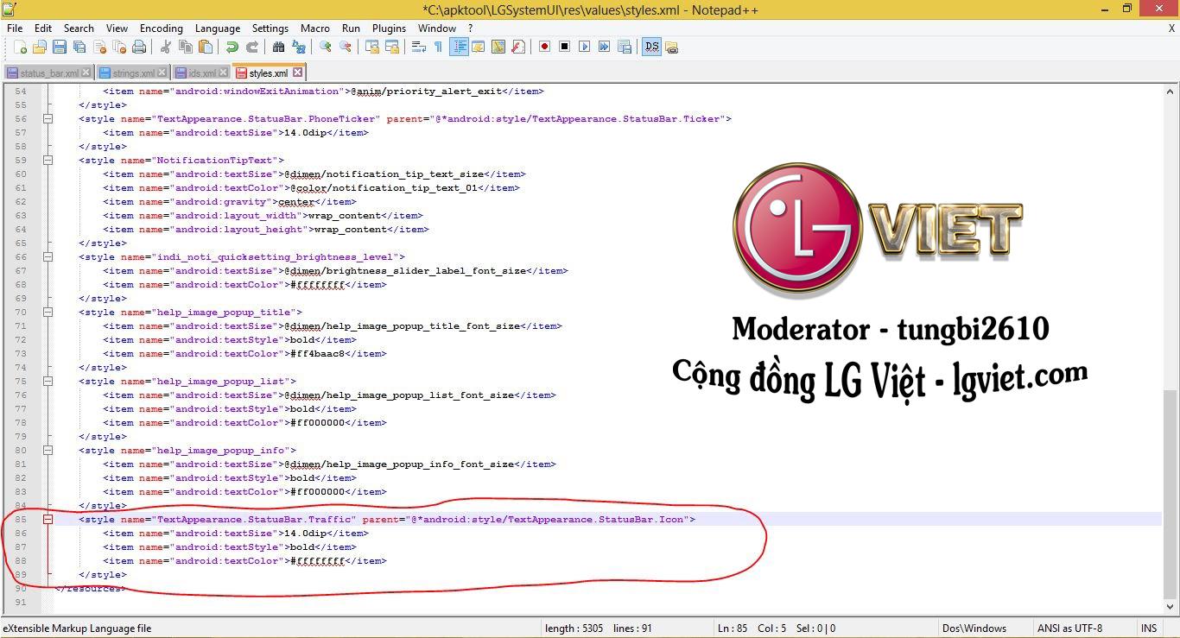Open the Plugins menu
Image resolution: width=1180 pixels, height=638 pixels.
coord(389,28)
